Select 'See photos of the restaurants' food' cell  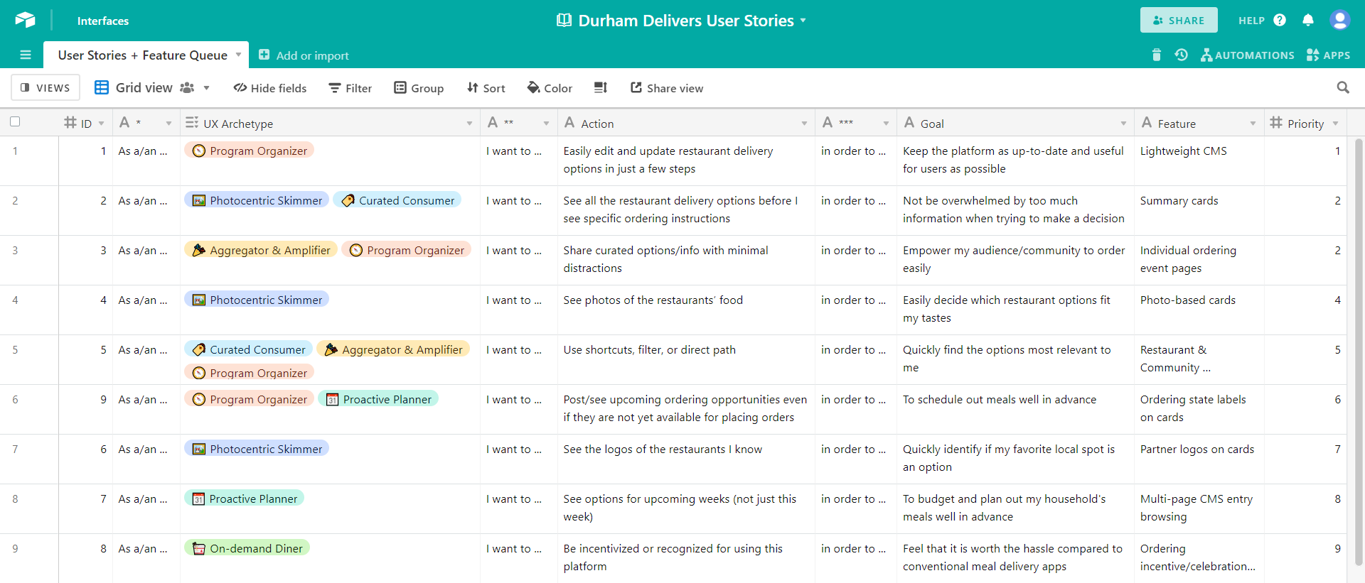686,310
